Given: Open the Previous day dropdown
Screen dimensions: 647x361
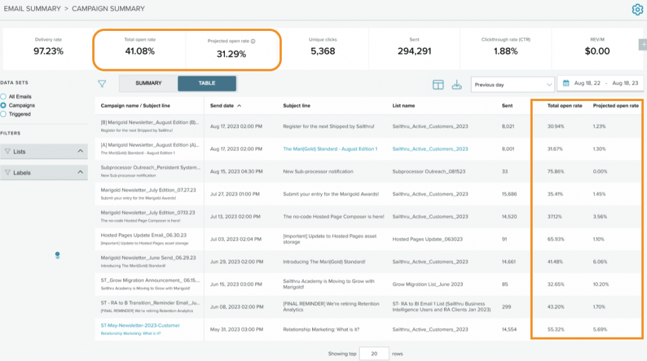Looking at the screenshot, I should [513, 85].
